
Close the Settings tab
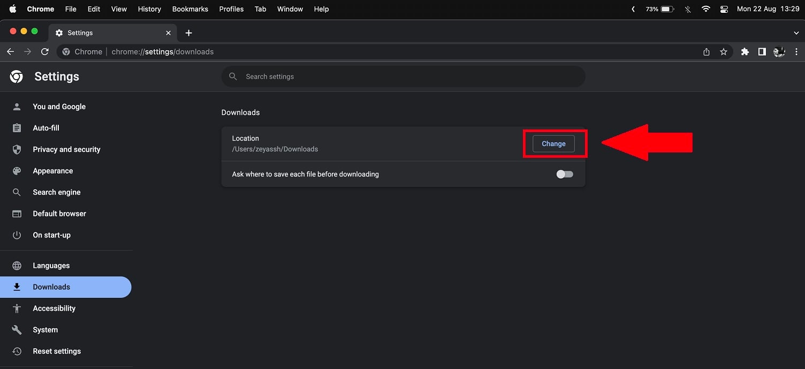(x=168, y=33)
